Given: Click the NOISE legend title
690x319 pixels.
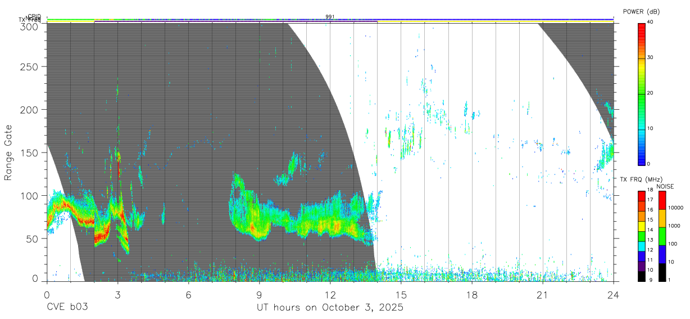Looking at the screenshot, I should pos(665,186).
